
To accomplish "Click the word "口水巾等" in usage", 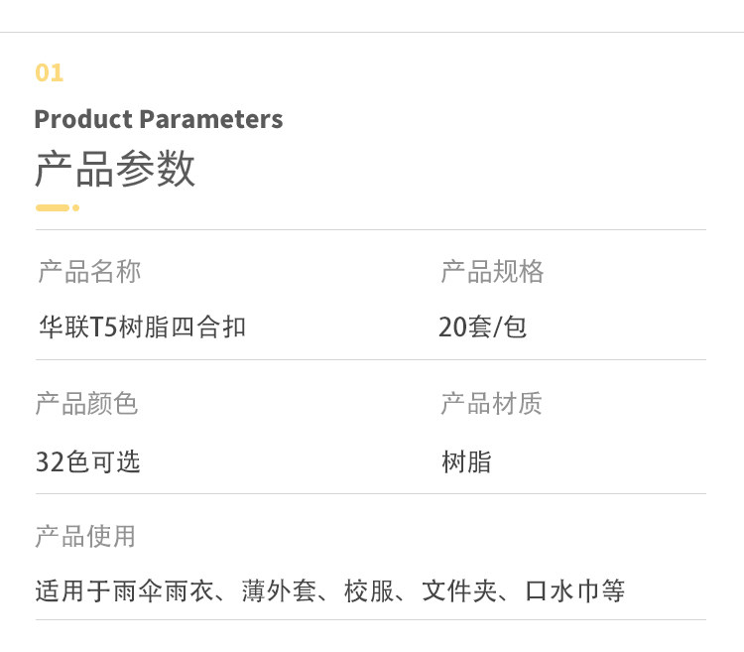I will [575, 592].
